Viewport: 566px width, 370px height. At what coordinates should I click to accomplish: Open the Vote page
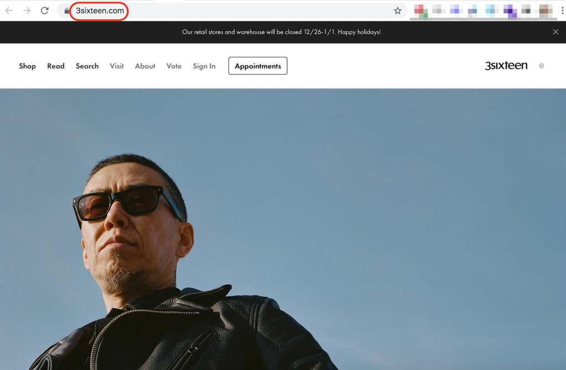[174, 66]
